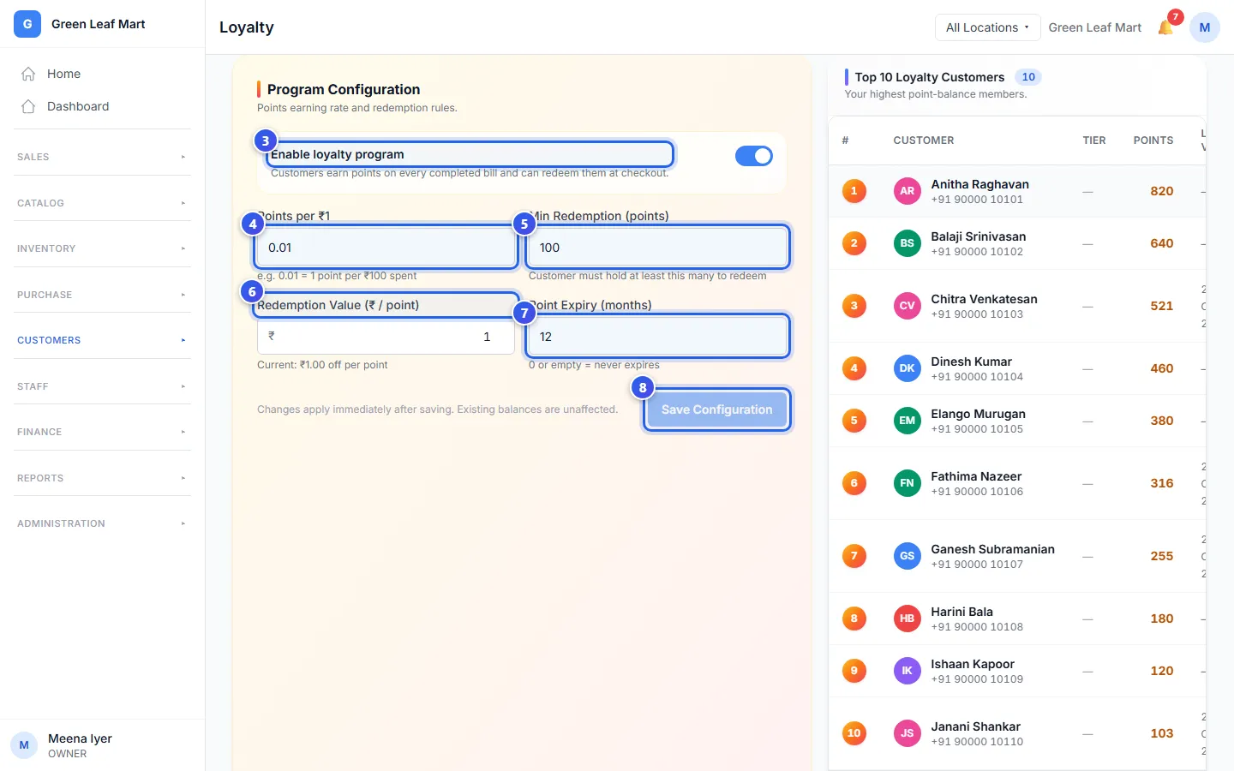This screenshot has width=1234, height=771.
Task: Click Elango Murugan's EM avatar
Action: 908,421
